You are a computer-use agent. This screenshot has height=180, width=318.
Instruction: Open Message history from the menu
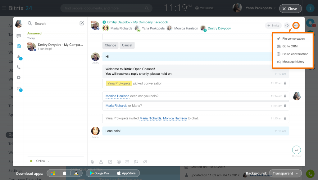293,62
